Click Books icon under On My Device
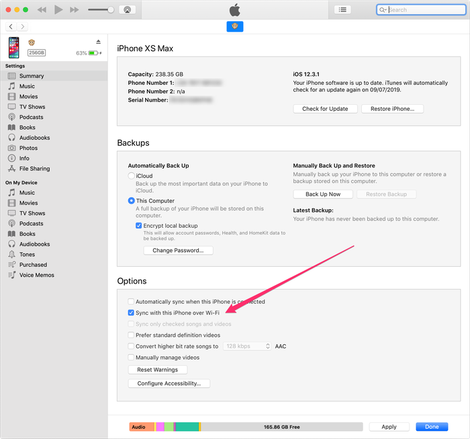The height and width of the screenshot is (439, 470). (11, 234)
